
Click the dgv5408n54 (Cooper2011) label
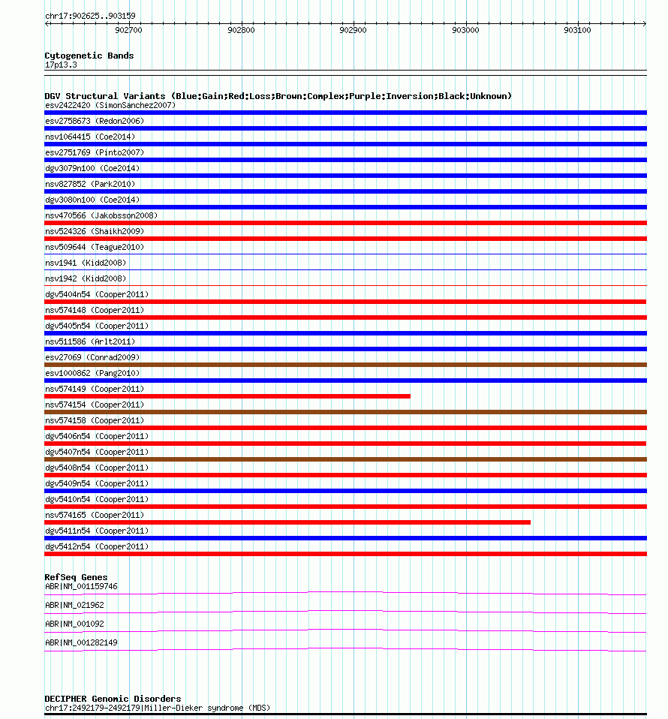point(97,468)
